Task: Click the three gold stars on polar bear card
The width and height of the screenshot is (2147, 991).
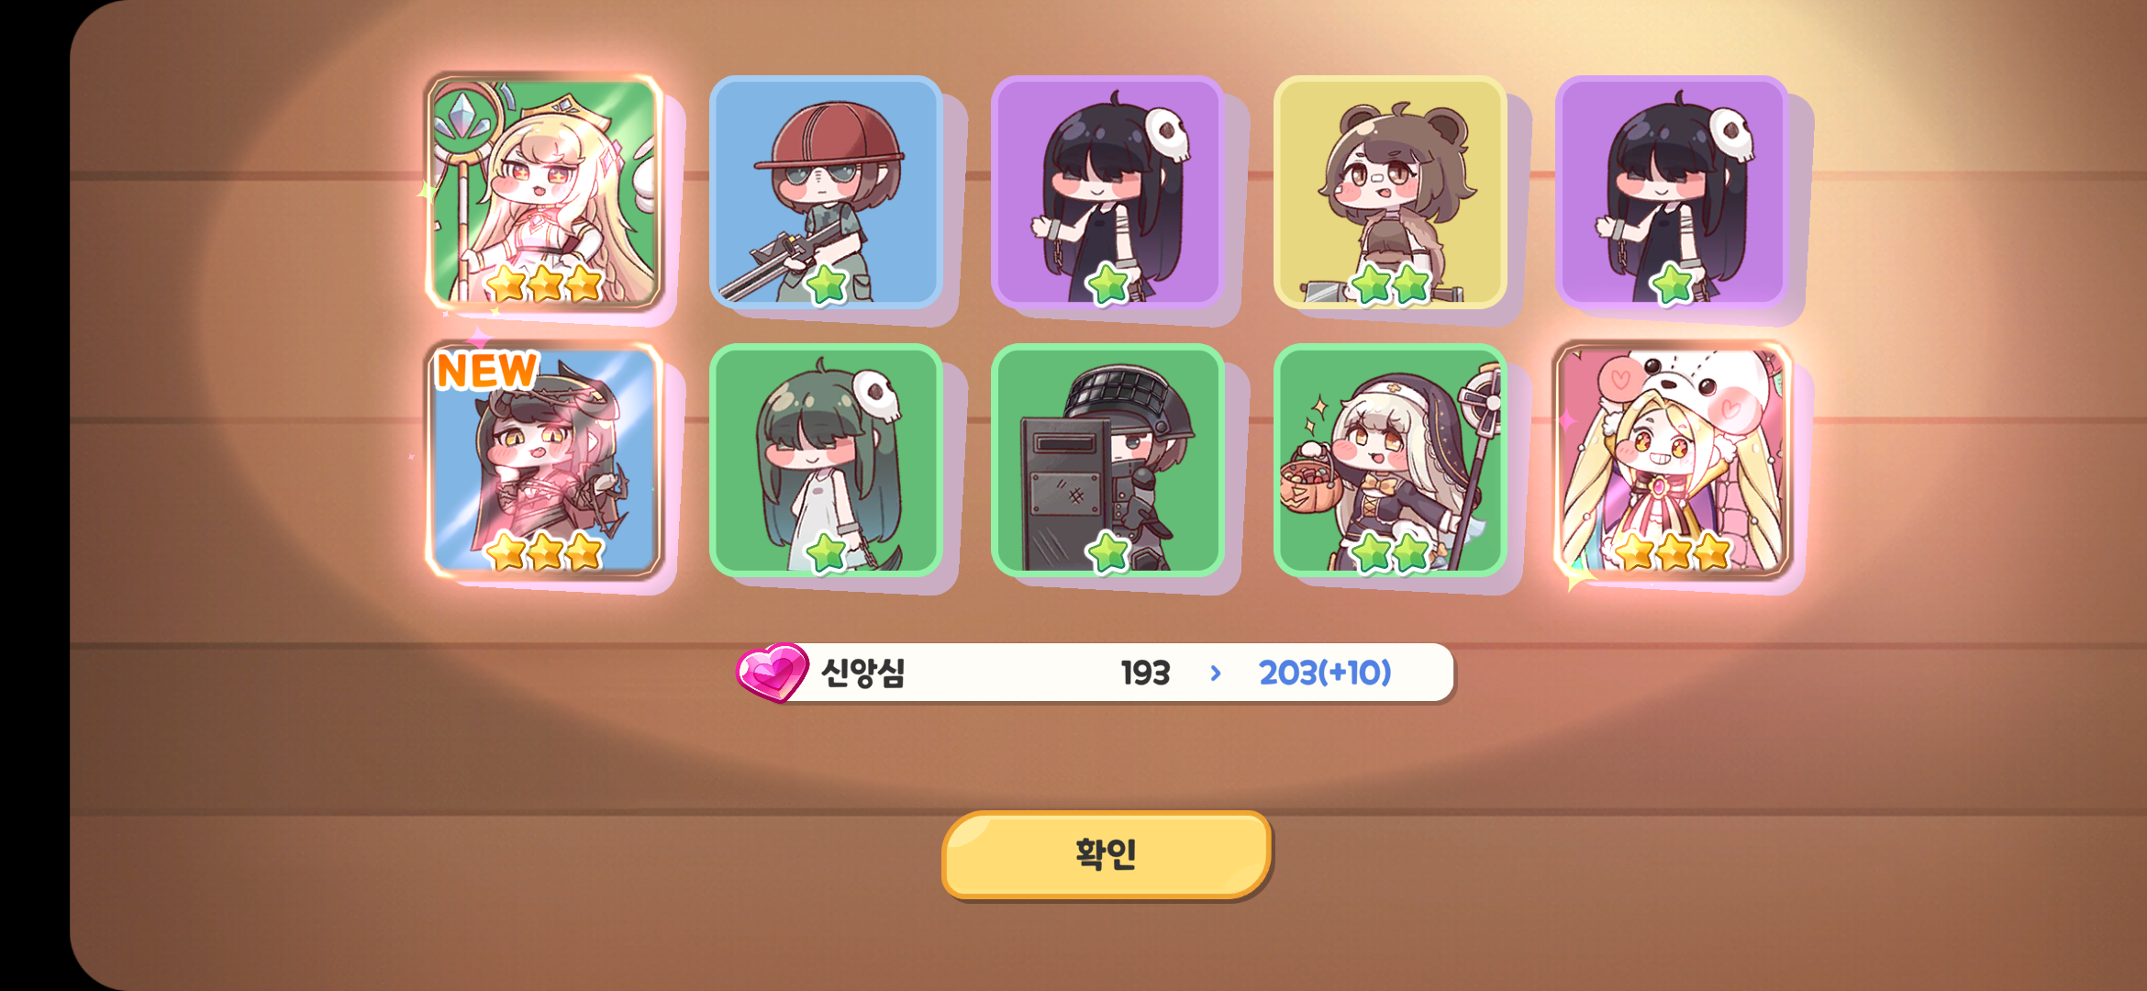Action: point(1672,552)
